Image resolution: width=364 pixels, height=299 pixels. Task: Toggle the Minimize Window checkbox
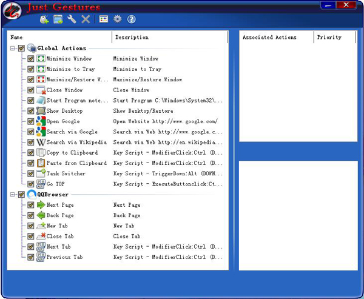pos(31,58)
